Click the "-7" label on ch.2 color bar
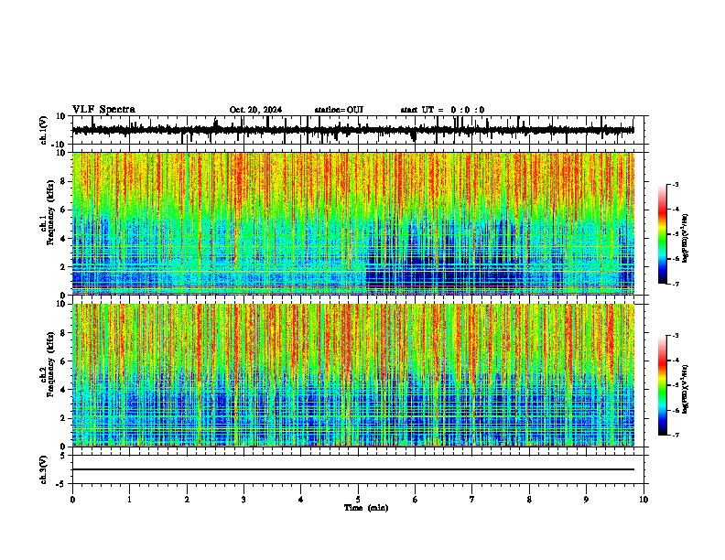Image resolution: width=725 pixels, height=560 pixels. (x=675, y=435)
